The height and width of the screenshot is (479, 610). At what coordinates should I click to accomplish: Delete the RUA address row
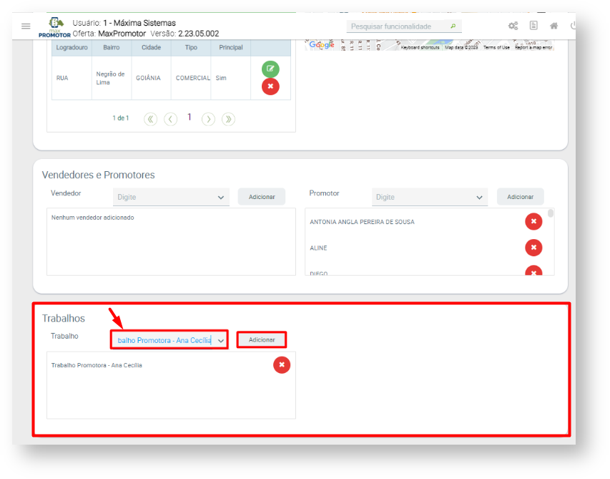click(270, 87)
